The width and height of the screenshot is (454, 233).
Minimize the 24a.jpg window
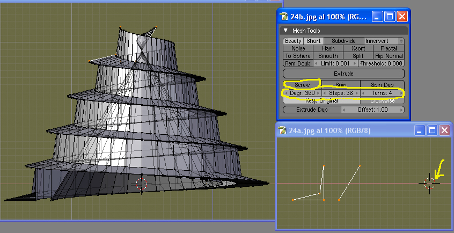[420, 130]
